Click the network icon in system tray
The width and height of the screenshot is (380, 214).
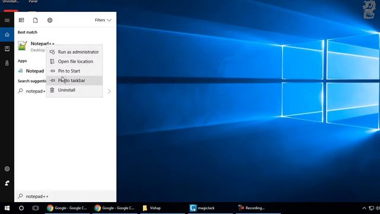(371, 208)
